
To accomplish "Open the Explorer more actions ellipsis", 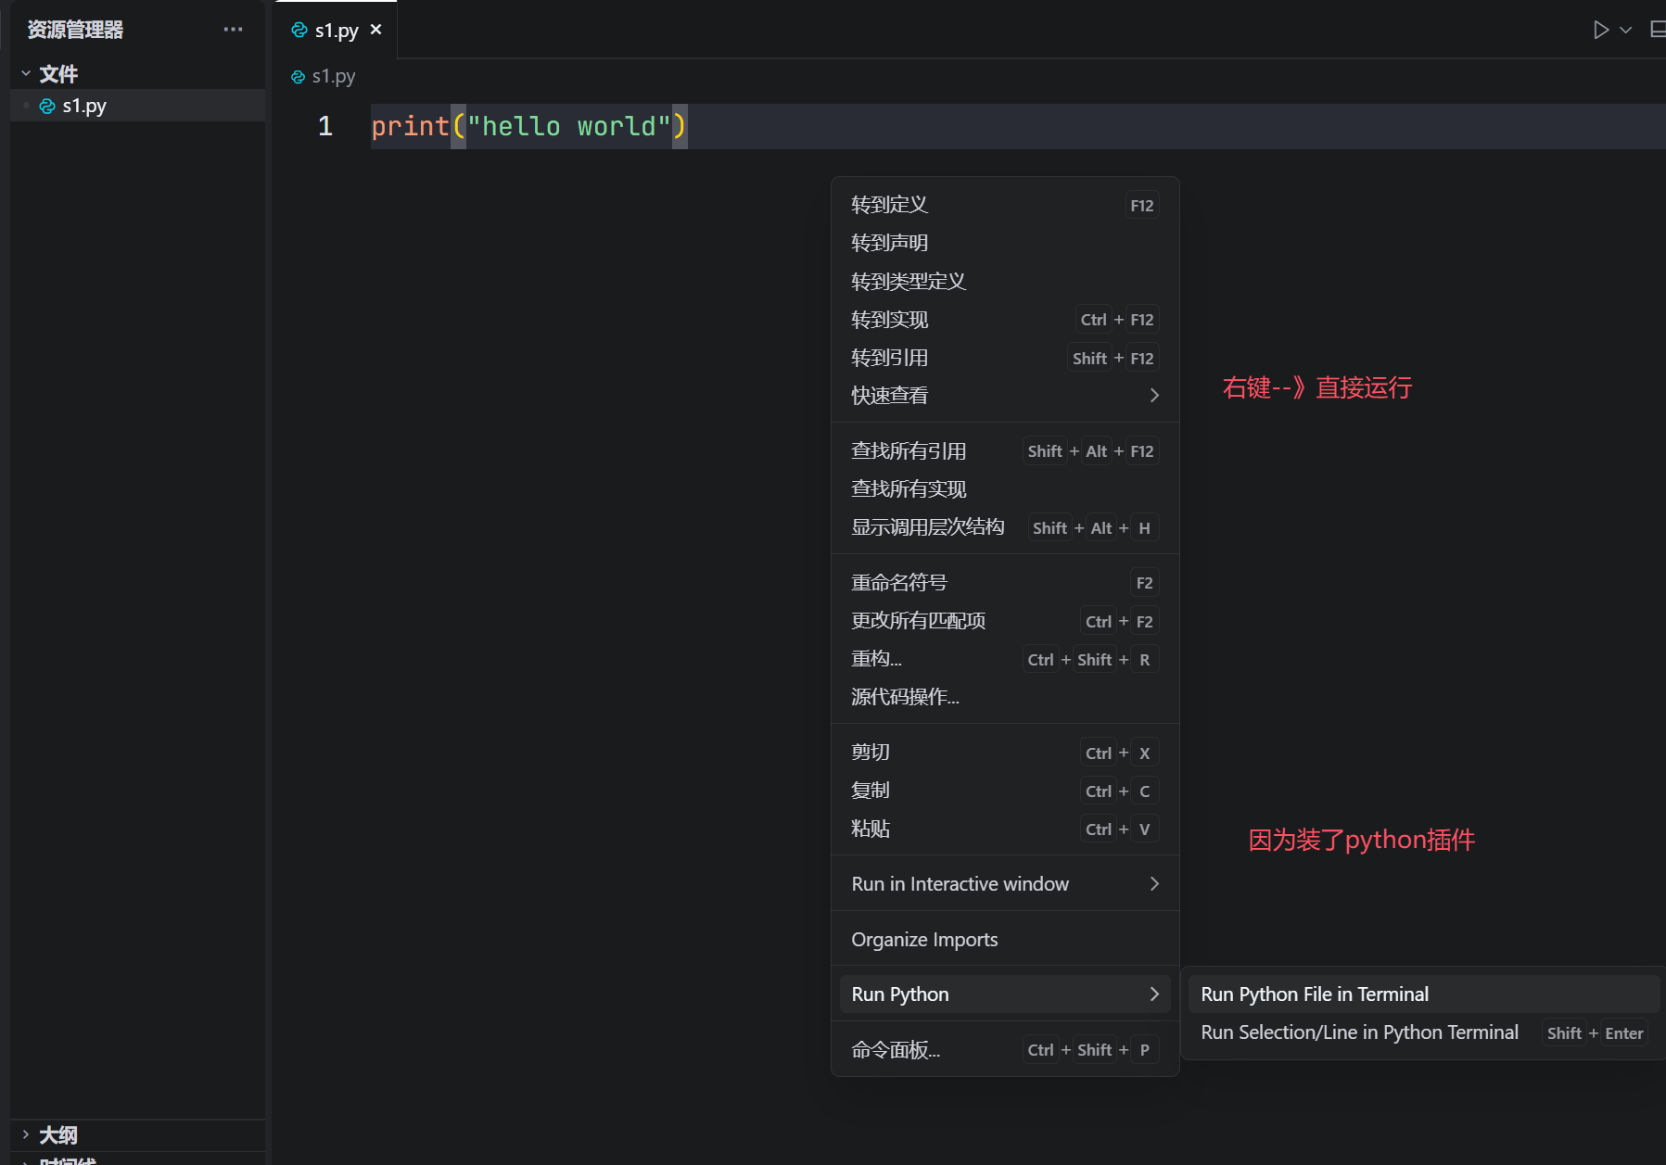I will (233, 30).
